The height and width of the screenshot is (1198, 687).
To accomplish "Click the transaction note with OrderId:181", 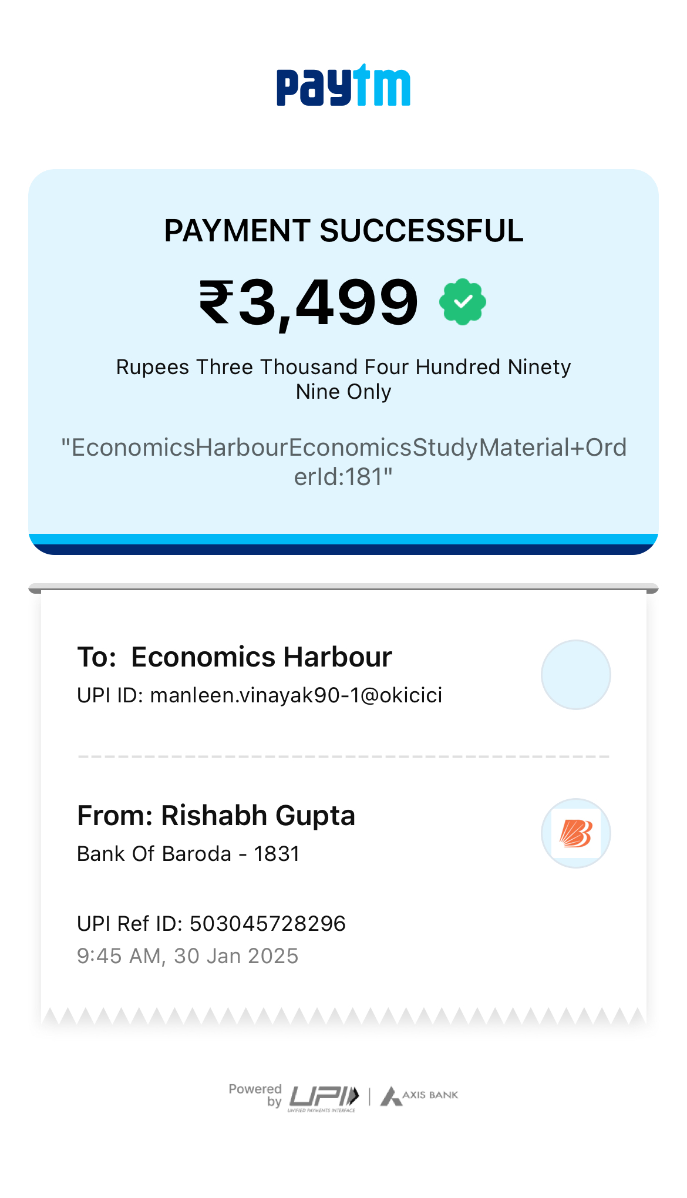I will pos(343,462).
